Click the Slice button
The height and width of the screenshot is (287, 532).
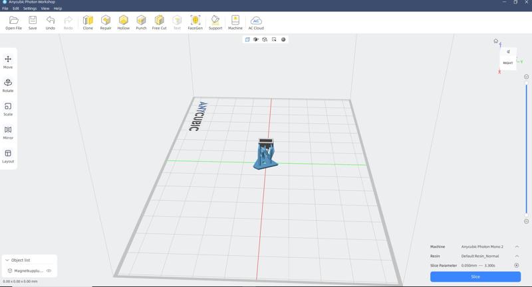(x=475, y=276)
